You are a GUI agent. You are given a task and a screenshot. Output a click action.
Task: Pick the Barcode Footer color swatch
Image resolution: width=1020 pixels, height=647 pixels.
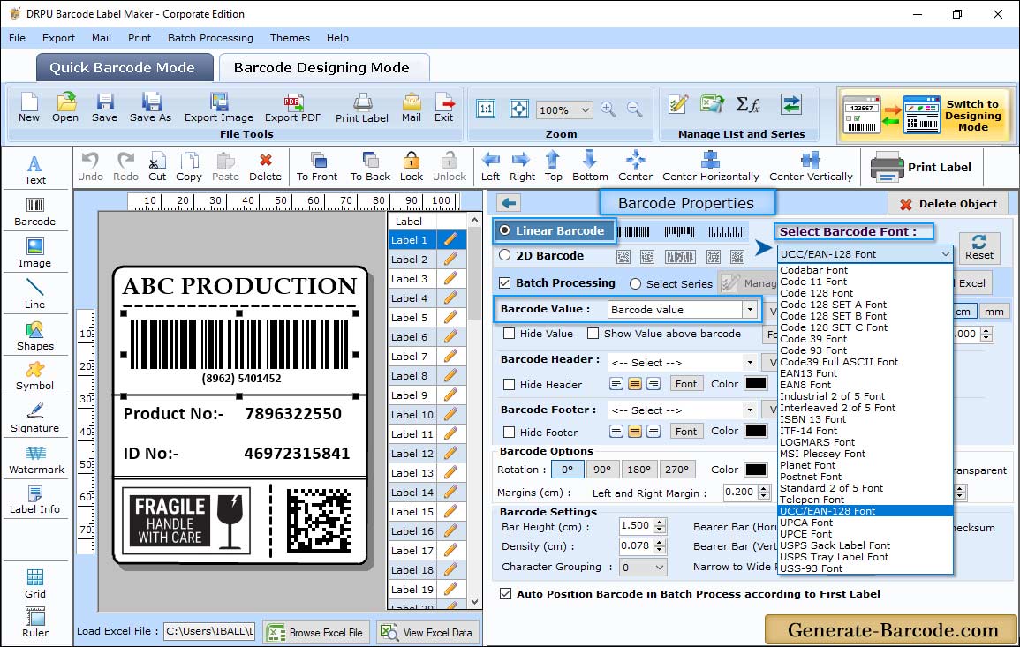click(x=756, y=431)
